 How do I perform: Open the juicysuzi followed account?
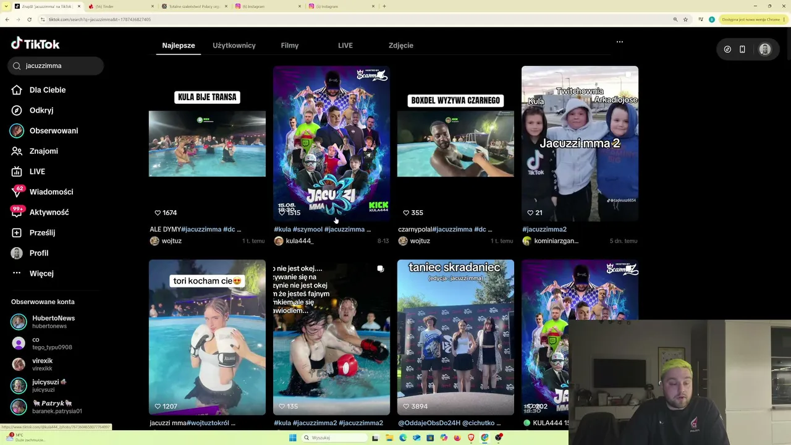[x=39, y=386]
